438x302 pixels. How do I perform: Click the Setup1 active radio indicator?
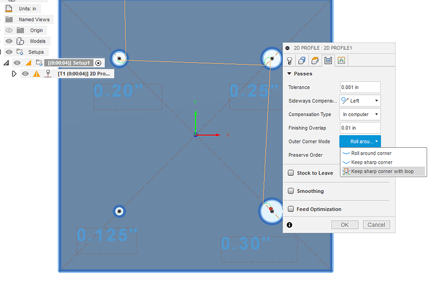98,63
